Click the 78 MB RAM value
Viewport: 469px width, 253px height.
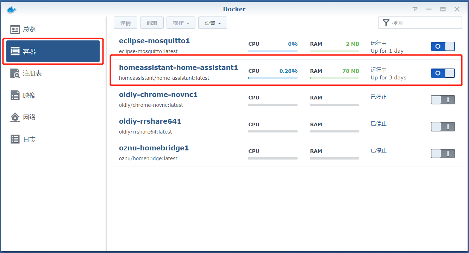[351, 71]
